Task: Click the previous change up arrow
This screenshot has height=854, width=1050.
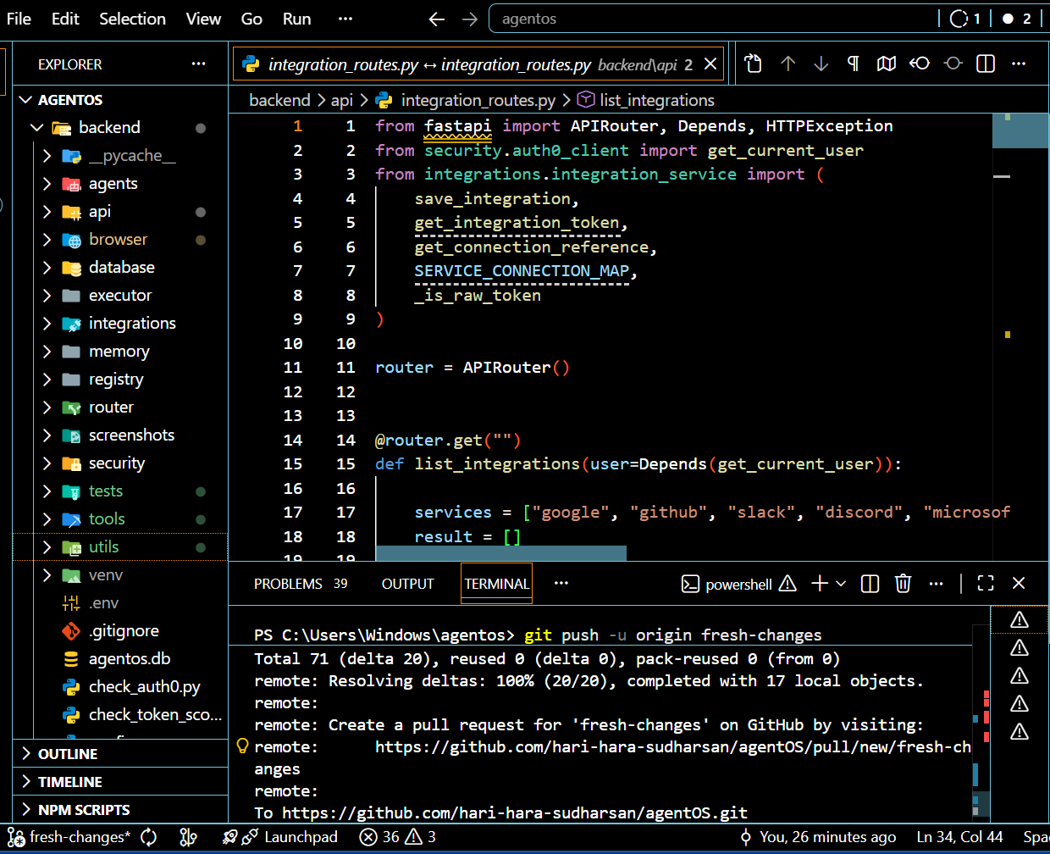Action: pyautogui.click(x=787, y=64)
